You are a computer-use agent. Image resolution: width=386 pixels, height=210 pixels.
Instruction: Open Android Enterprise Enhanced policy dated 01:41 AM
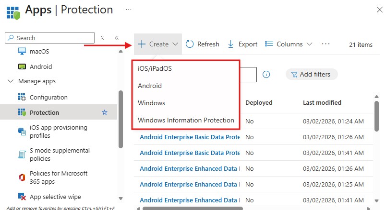point(190,200)
